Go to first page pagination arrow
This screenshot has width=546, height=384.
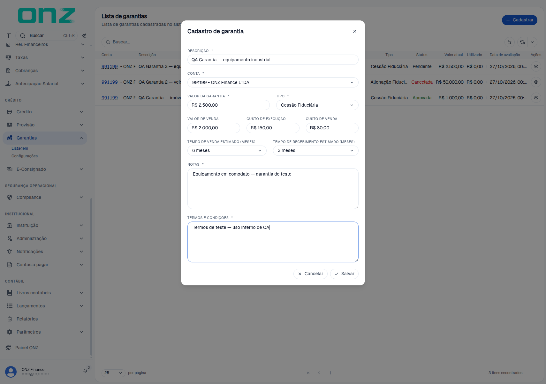pyautogui.click(x=308, y=373)
